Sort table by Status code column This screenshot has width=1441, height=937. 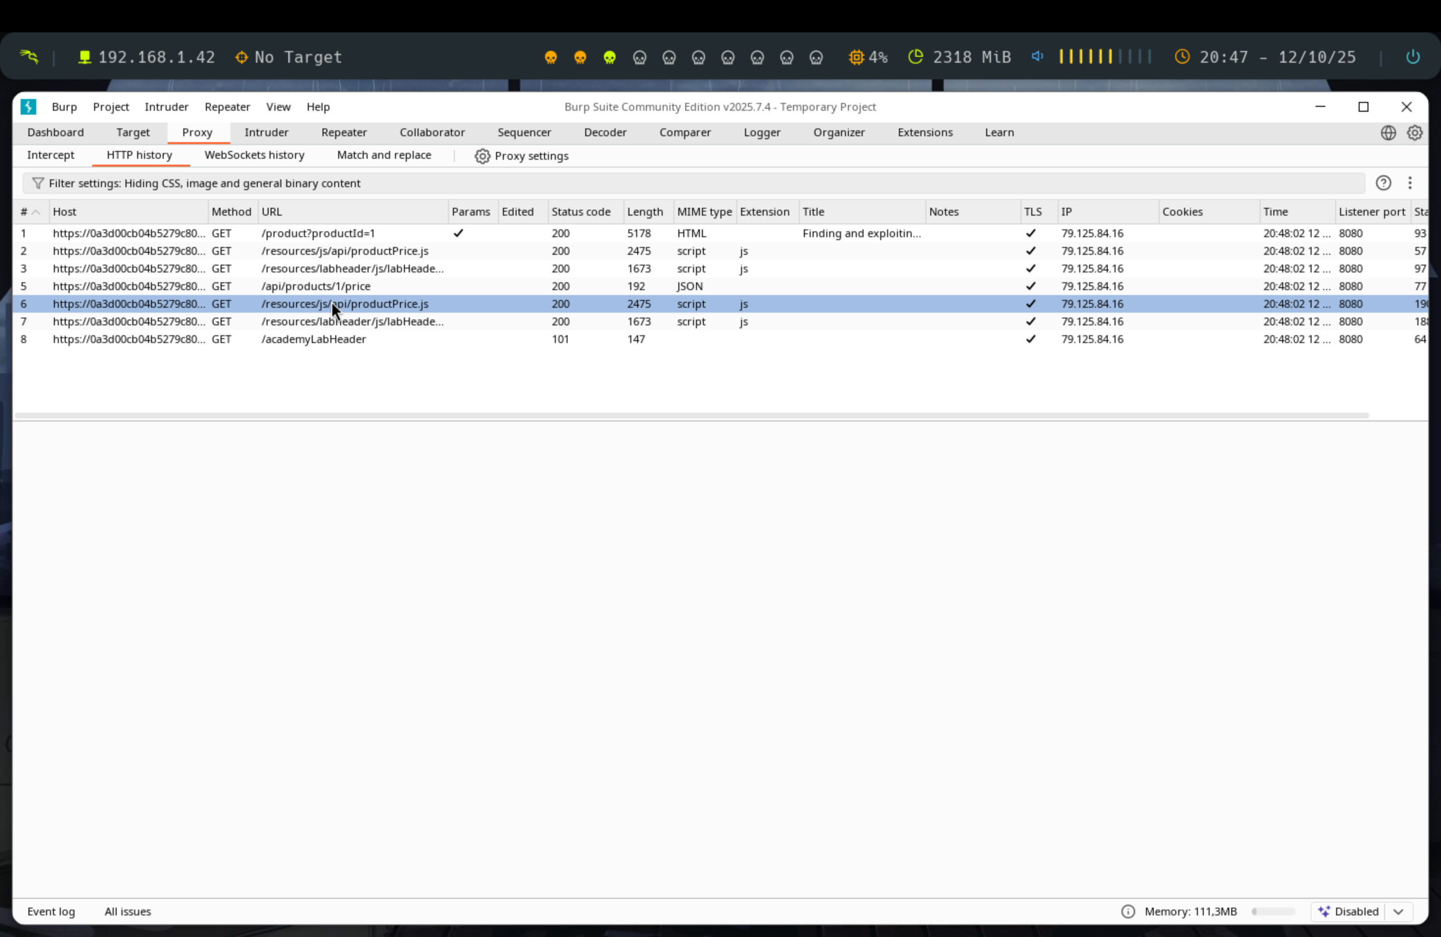pos(581,212)
